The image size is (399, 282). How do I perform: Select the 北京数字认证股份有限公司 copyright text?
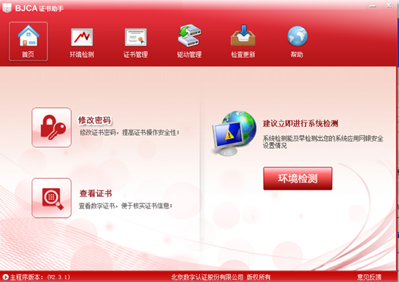220,277
